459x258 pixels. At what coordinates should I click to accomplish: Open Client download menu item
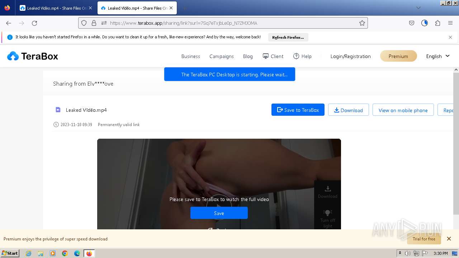point(273,56)
